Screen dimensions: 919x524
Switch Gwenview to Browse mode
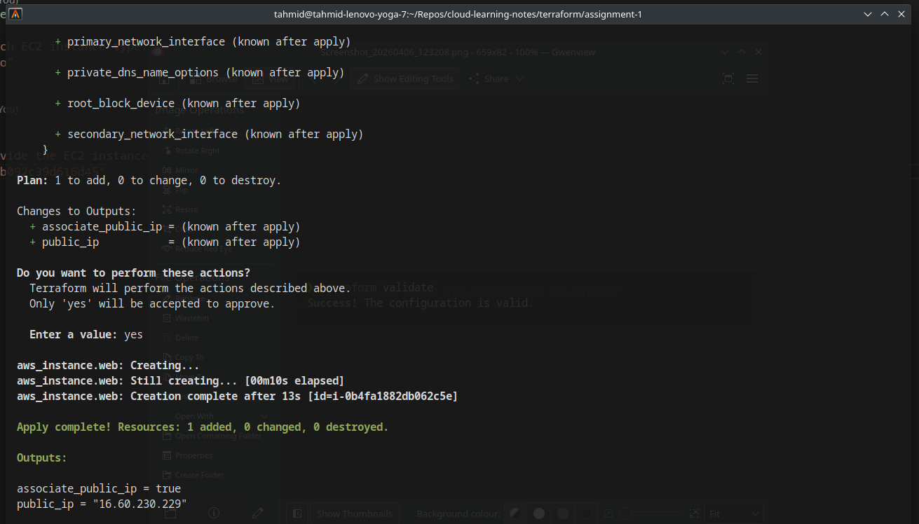coord(214,79)
